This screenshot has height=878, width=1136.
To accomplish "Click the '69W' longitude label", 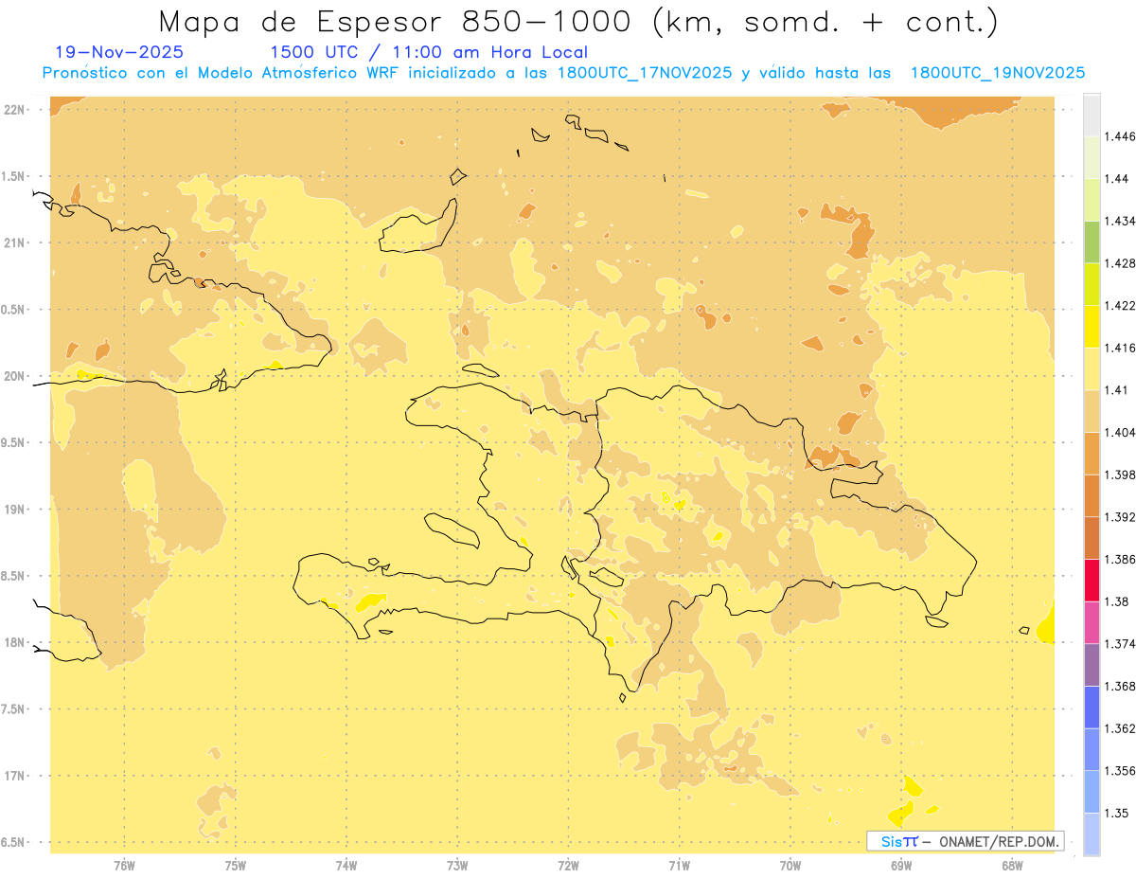I will (901, 866).
